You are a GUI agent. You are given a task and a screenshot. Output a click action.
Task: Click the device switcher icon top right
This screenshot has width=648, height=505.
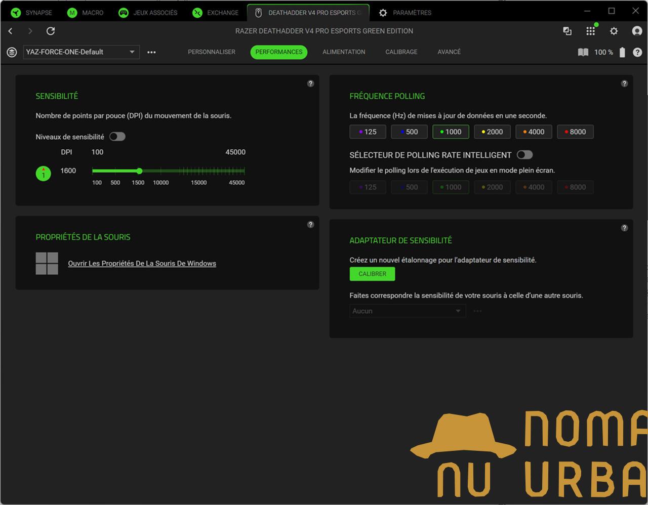click(567, 31)
